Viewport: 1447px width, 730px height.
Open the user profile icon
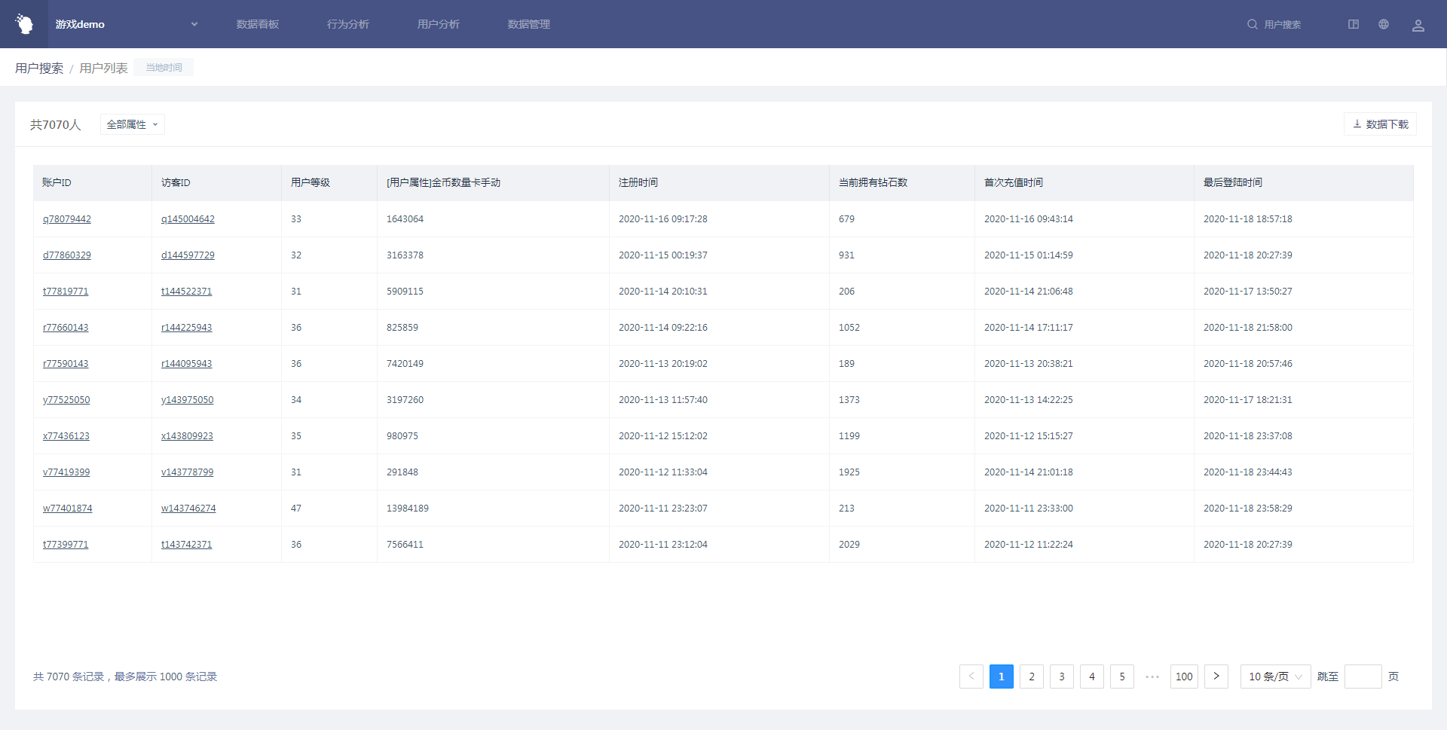coord(1418,25)
